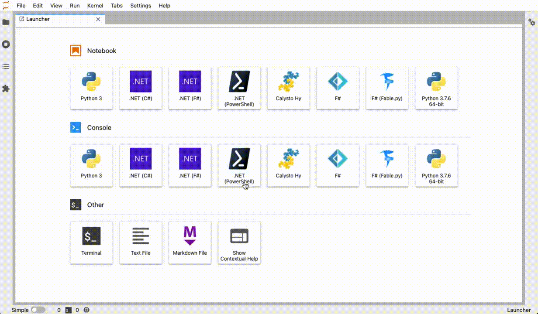
Task: Open the Help menu
Action: tap(165, 6)
